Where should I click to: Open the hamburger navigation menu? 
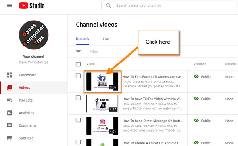10,6
